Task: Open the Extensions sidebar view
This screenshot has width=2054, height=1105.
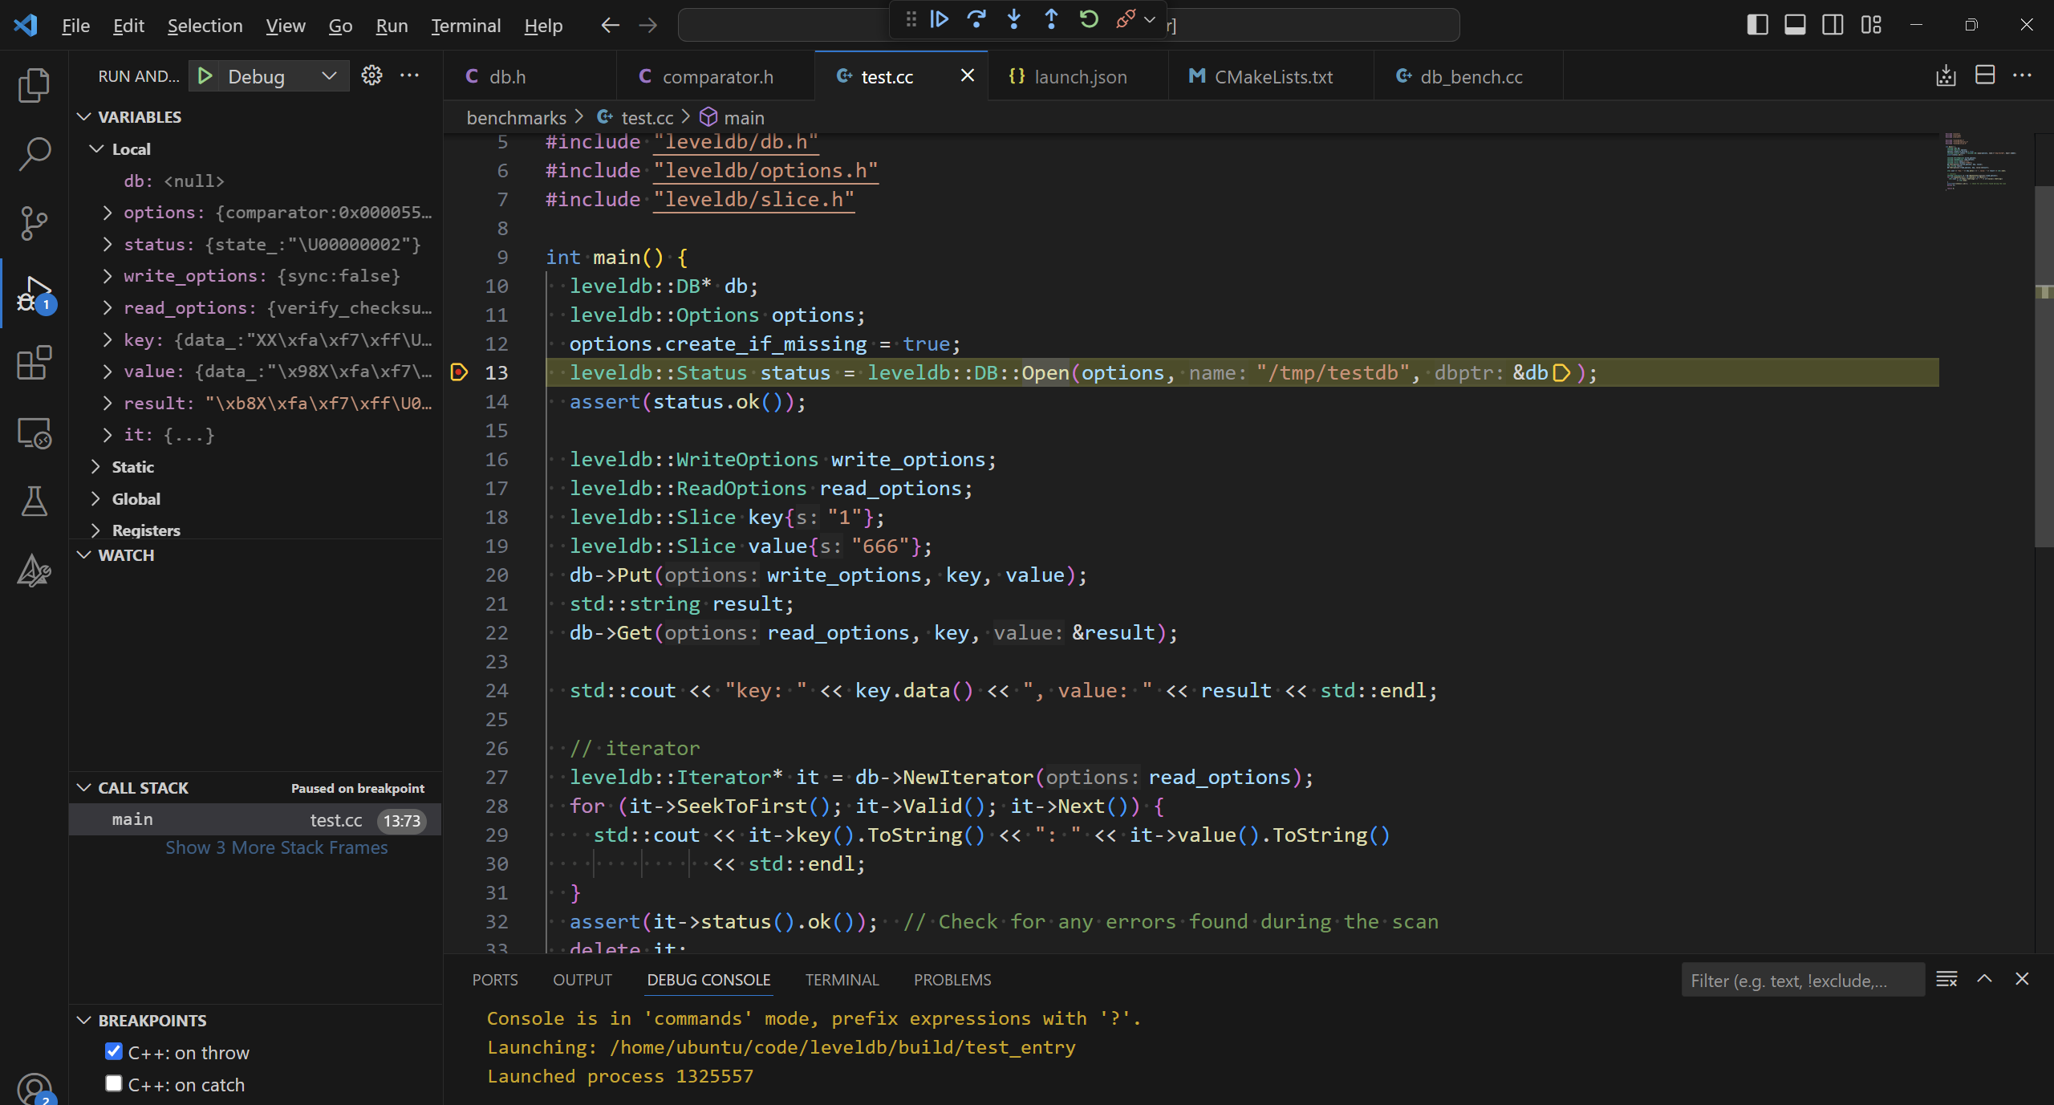Action: click(x=34, y=364)
